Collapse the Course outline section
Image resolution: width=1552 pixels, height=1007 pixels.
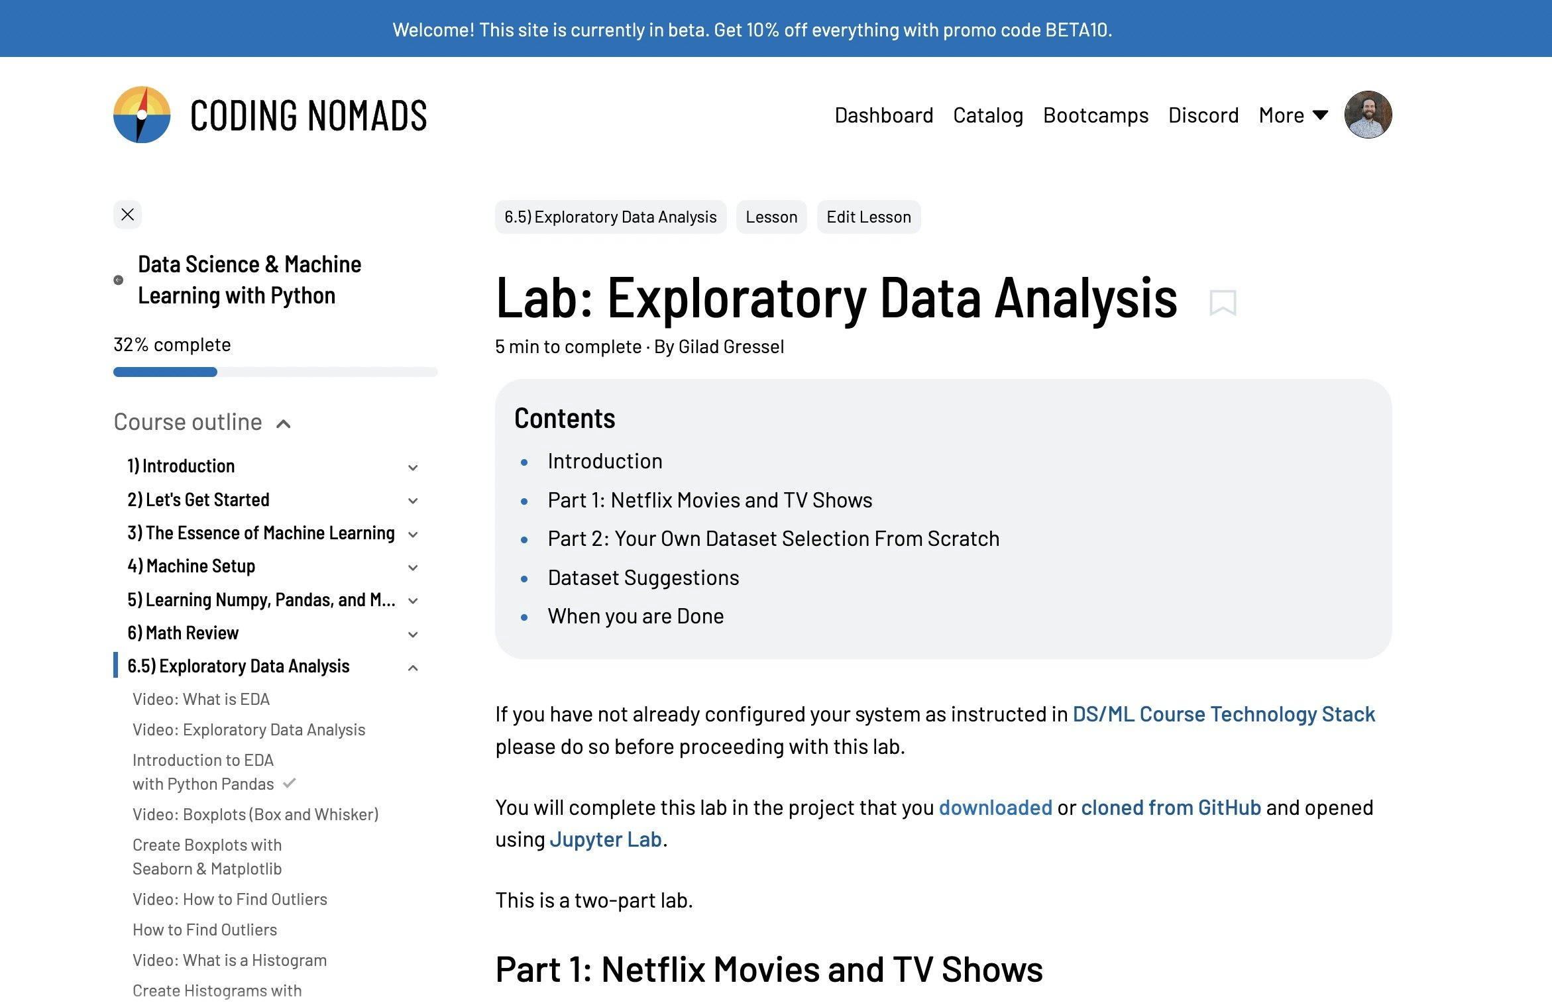pos(284,424)
